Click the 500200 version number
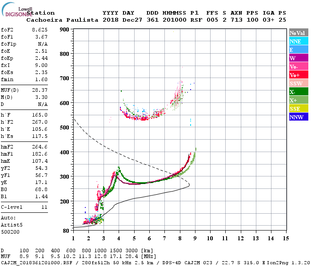This screenshot has height=266, width=311. tap(10, 232)
